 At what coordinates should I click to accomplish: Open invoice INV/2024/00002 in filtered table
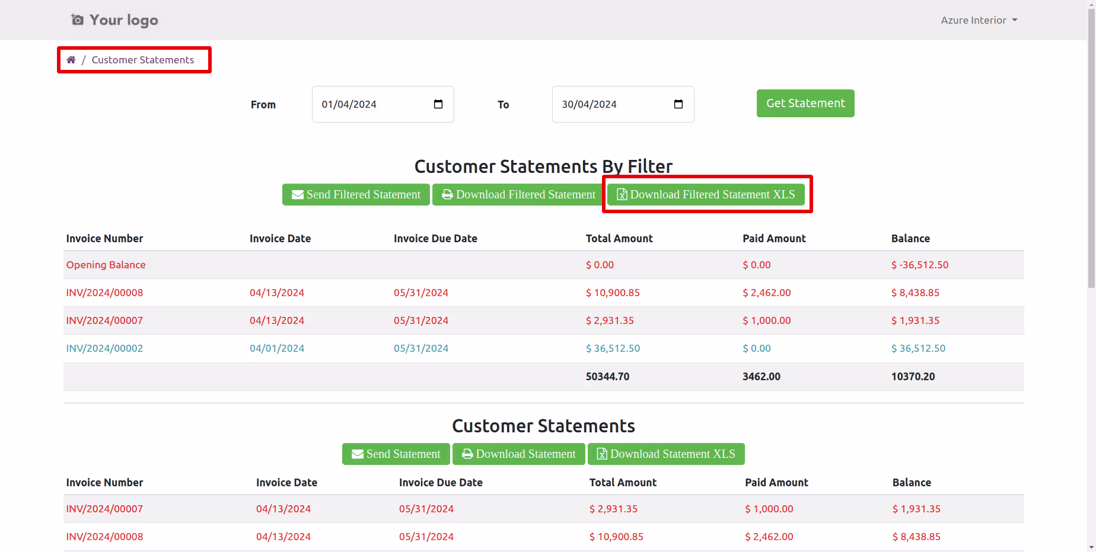pos(104,348)
